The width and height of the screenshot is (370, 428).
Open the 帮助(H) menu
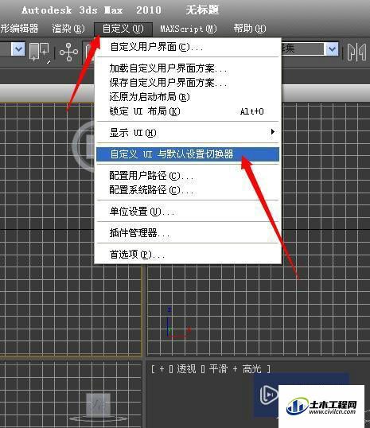click(x=250, y=29)
